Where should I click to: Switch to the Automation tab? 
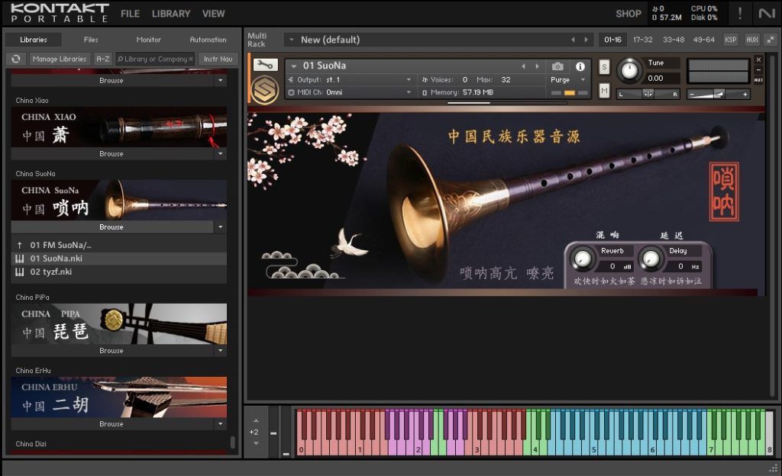tap(208, 40)
